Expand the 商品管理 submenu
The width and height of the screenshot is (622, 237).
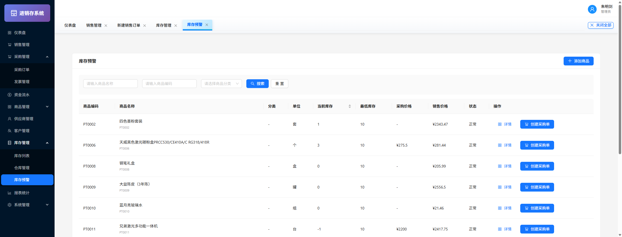[47, 107]
